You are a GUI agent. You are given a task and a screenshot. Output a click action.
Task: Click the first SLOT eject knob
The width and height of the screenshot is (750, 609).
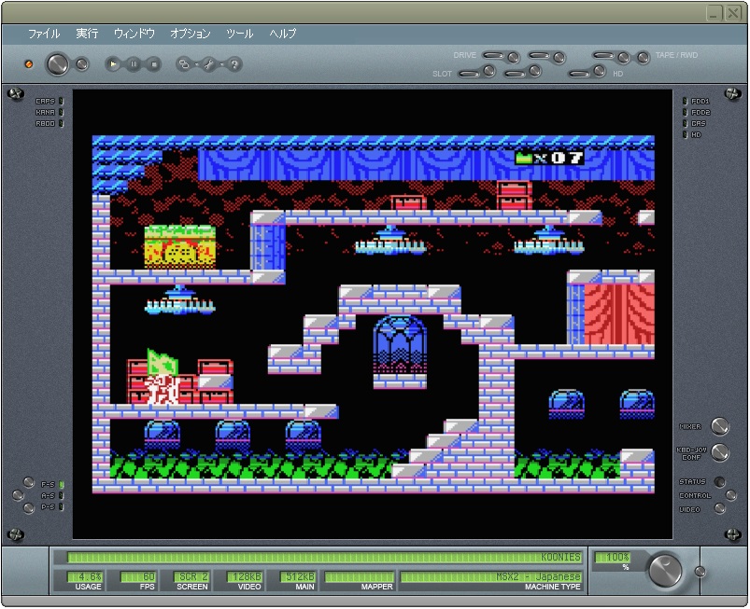click(488, 71)
